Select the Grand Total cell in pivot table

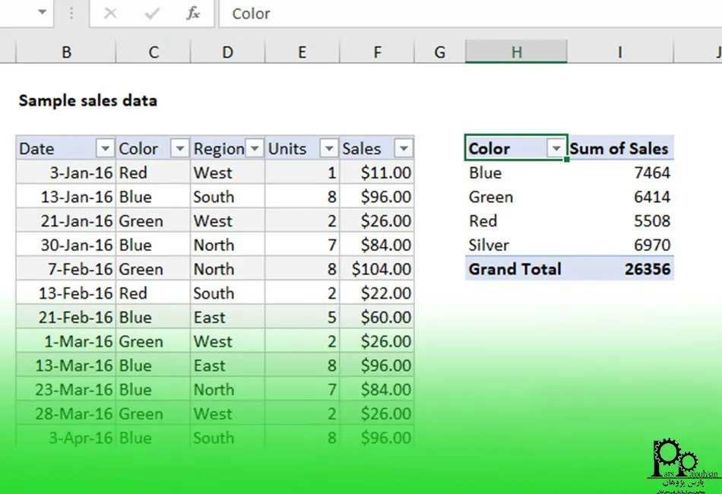coord(515,268)
